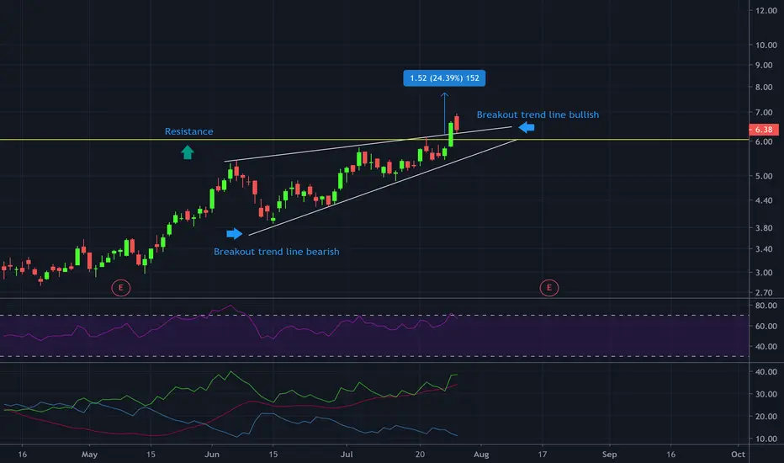Click the vertical blue measure arrow above breakout candle

click(x=444, y=114)
